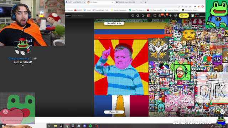The height and width of the screenshot is (128, 228).
Task: Click the Cortana circle taskbar icon
Action: (x=49, y=126)
